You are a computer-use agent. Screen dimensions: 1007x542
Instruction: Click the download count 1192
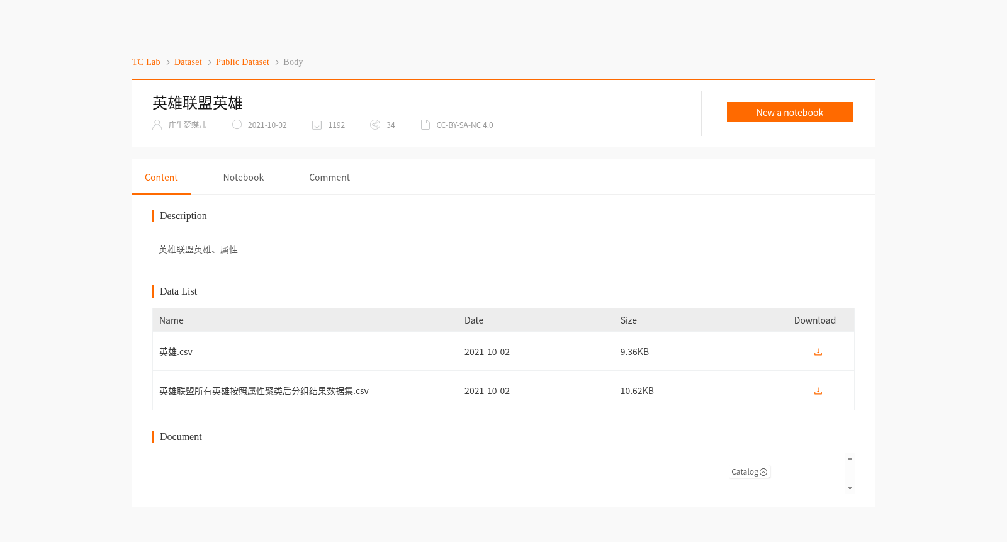pos(337,125)
